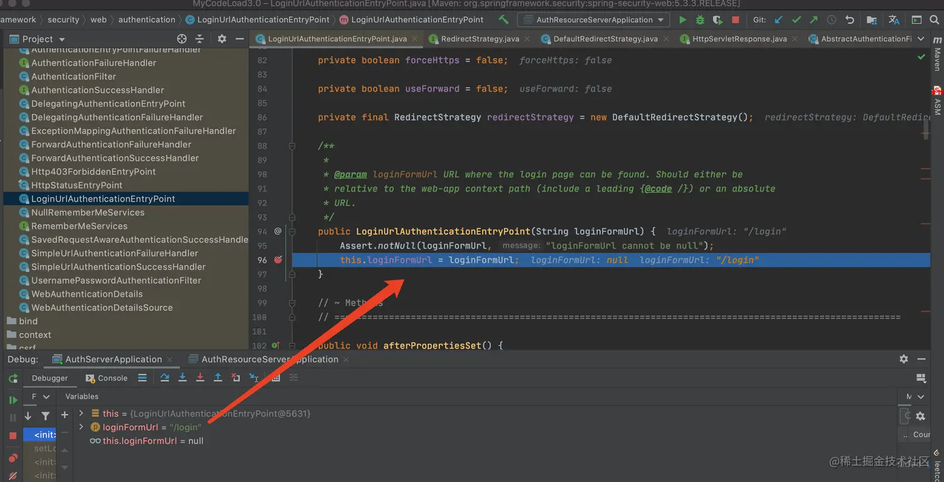Viewport: 944px width, 482px height.
Task: Click the Translate icon in the top toolbar
Action: [x=894, y=20]
